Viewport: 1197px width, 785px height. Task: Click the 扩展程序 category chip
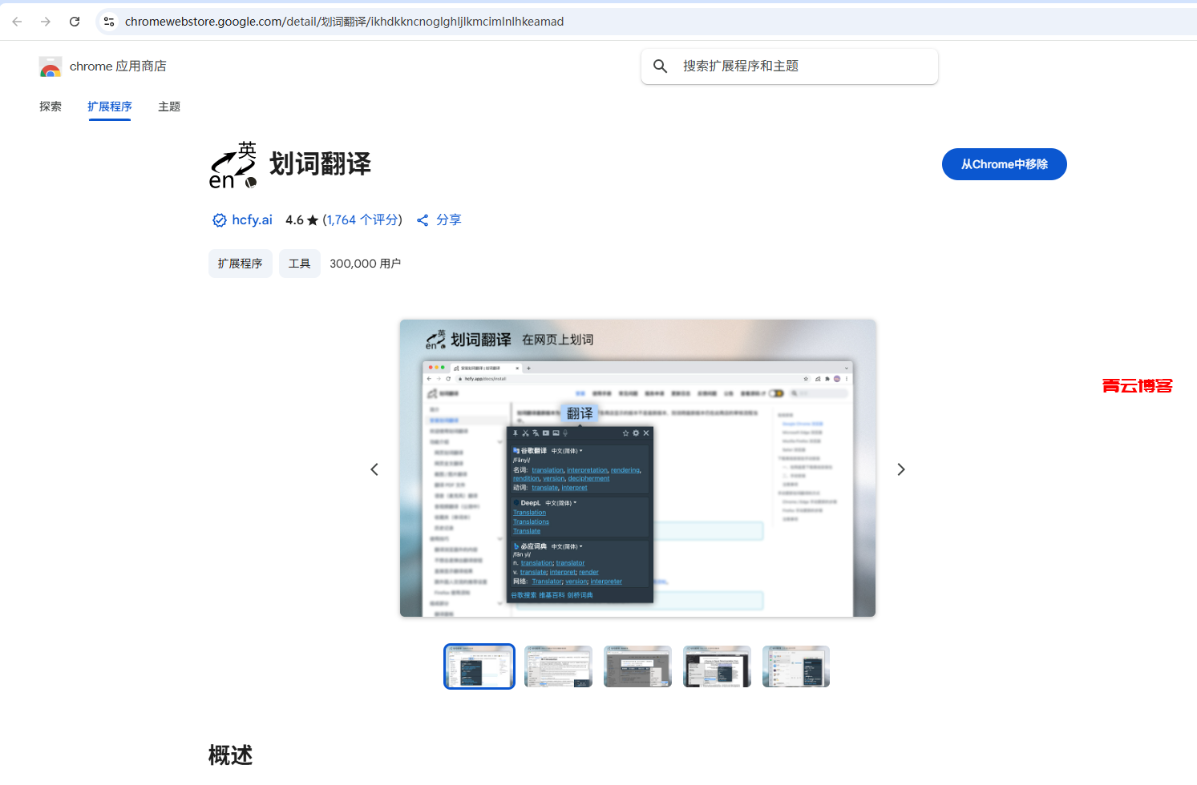(241, 264)
